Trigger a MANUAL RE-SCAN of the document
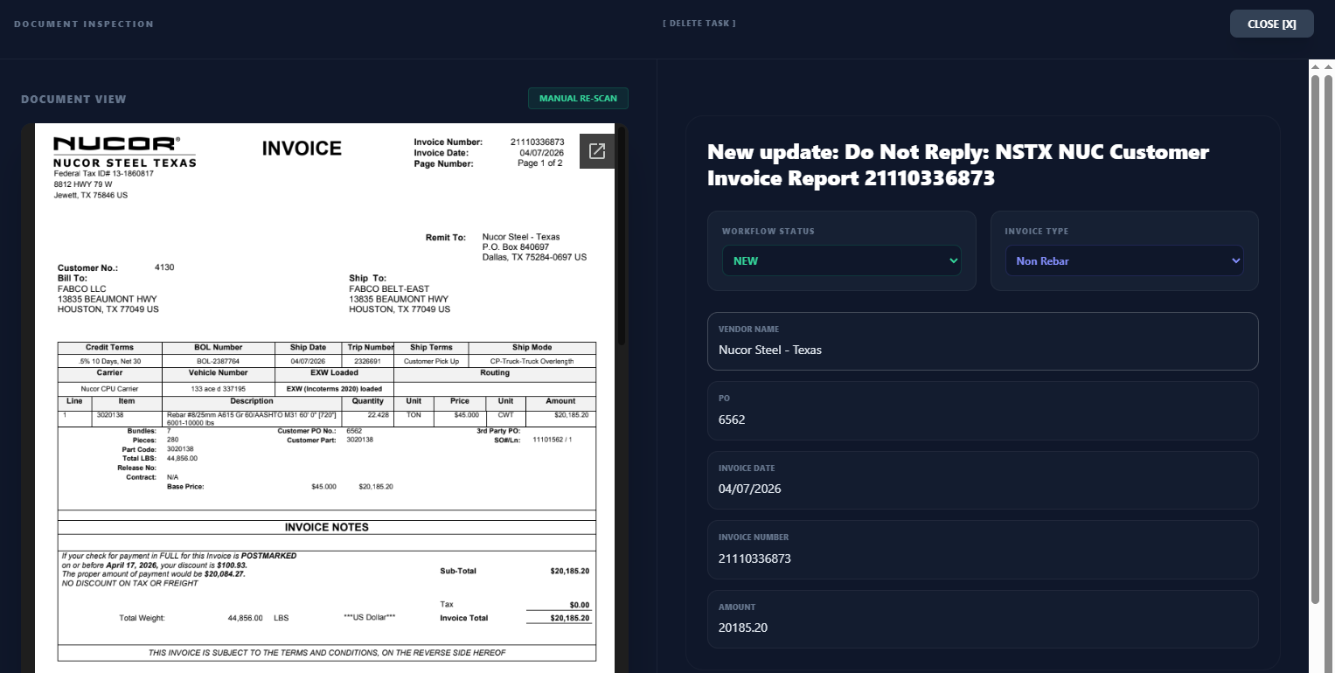This screenshot has width=1335, height=673. tap(578, 99)
